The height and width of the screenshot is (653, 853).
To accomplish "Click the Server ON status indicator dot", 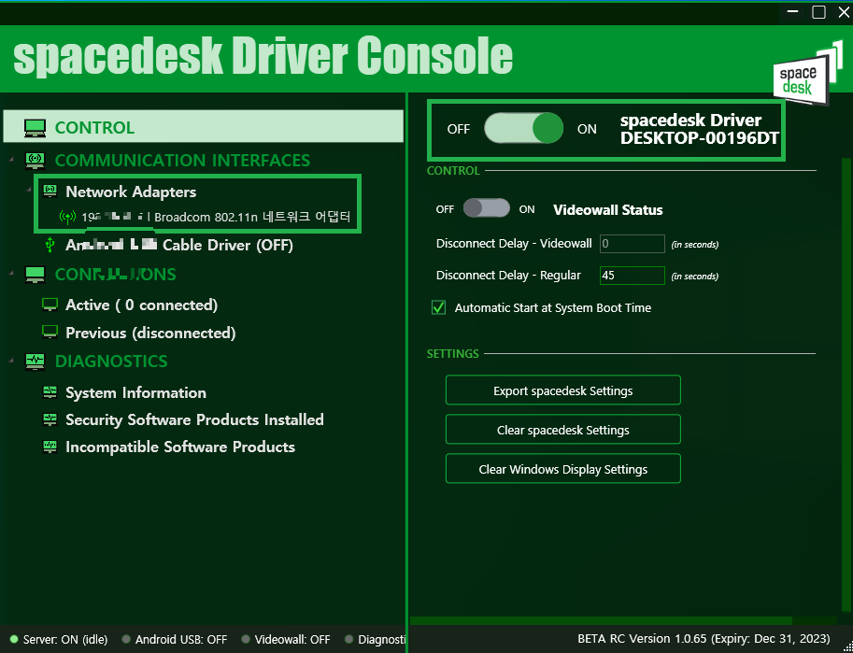I will coord(14,639).
